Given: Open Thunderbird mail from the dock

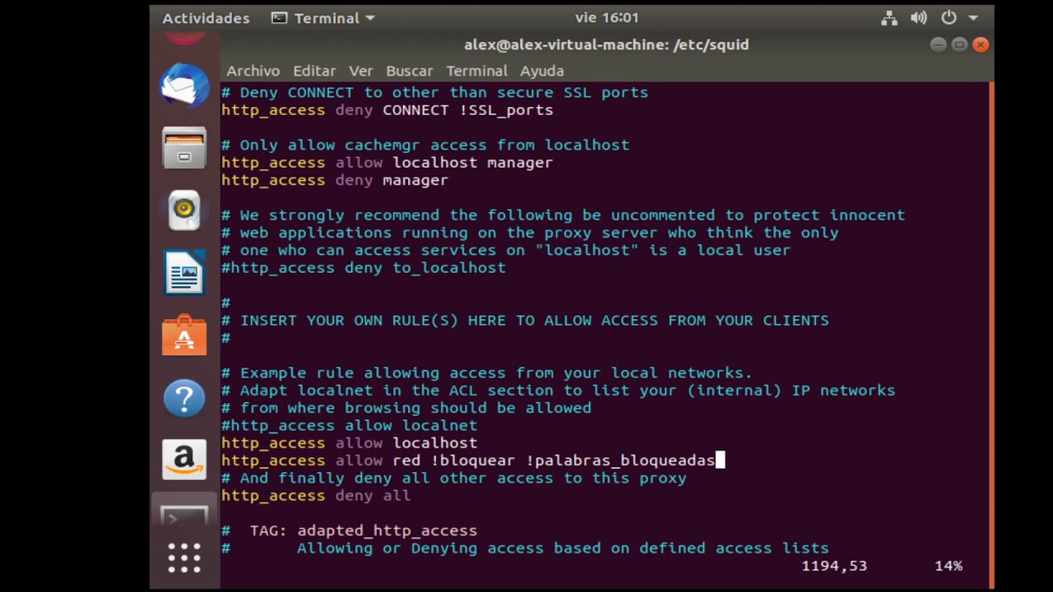Looking at the screenshot, I should (x=184, y=86).
